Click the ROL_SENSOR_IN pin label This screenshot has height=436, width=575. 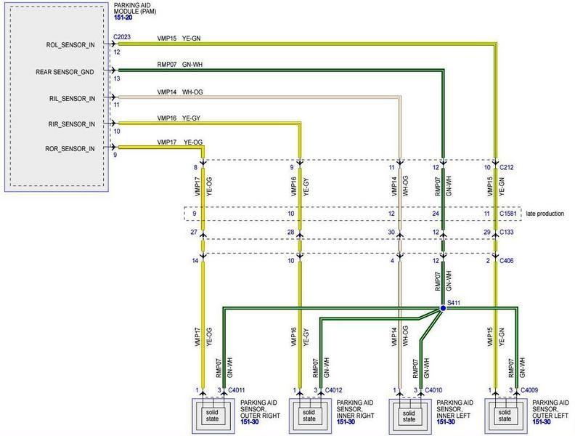[70, 45]
